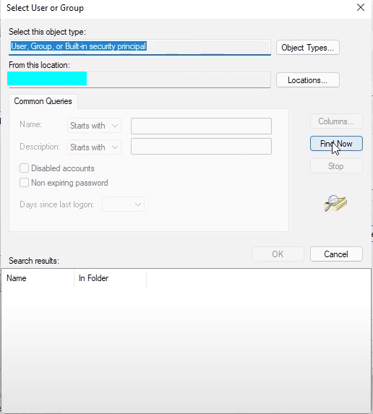Click the object type field
Image resolution: width=373 pixels, height=414 pixels.
coord(140,47)
